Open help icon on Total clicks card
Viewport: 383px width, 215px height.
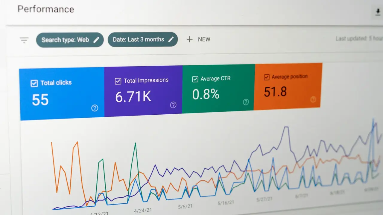[95, 108]
